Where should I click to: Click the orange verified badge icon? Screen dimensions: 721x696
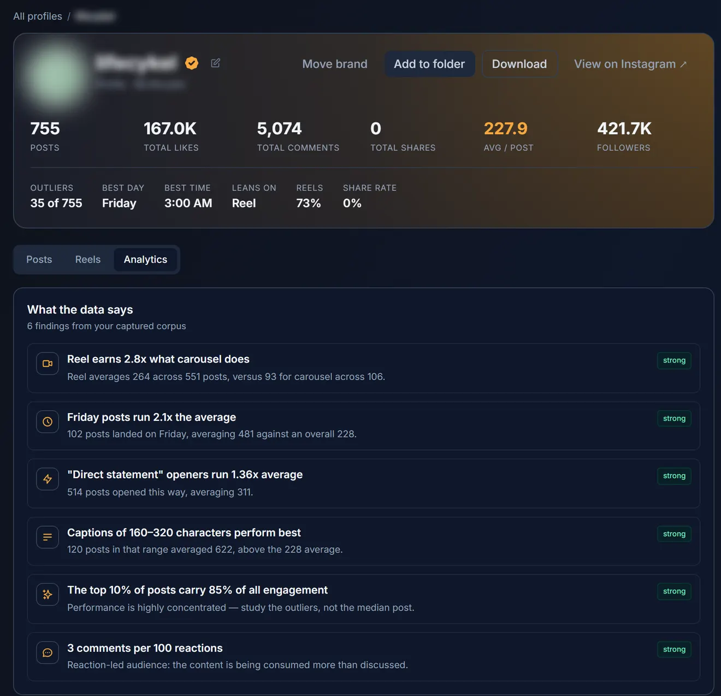[x=192, y=63]
